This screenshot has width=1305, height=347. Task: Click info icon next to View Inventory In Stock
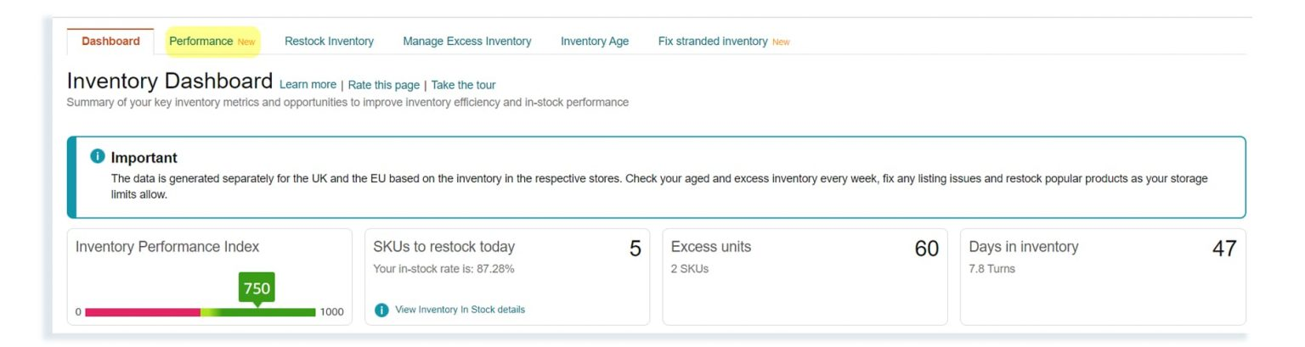coord(381,310)
